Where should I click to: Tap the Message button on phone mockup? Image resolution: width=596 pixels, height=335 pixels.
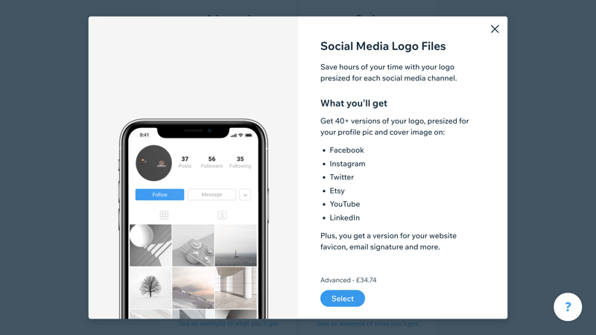click(212, 194)
